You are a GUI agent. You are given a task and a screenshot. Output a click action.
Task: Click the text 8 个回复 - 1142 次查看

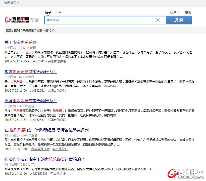pos(20,48)
